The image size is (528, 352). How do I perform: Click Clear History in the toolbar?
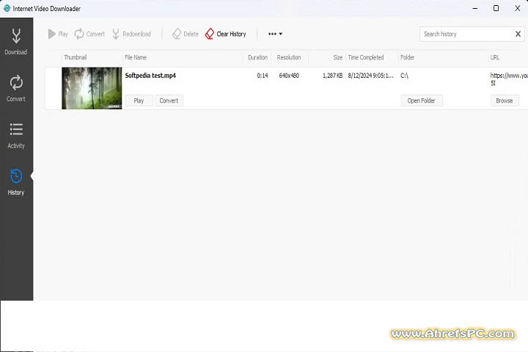226,34
